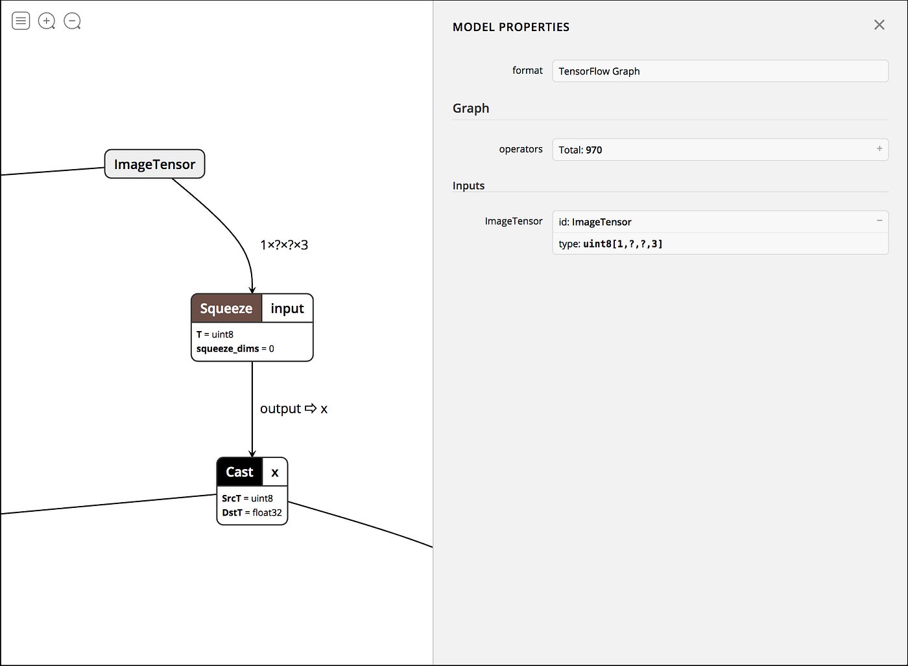
Task: Collapse the ImageTensor input details with the minus
Action: [879, 221]
